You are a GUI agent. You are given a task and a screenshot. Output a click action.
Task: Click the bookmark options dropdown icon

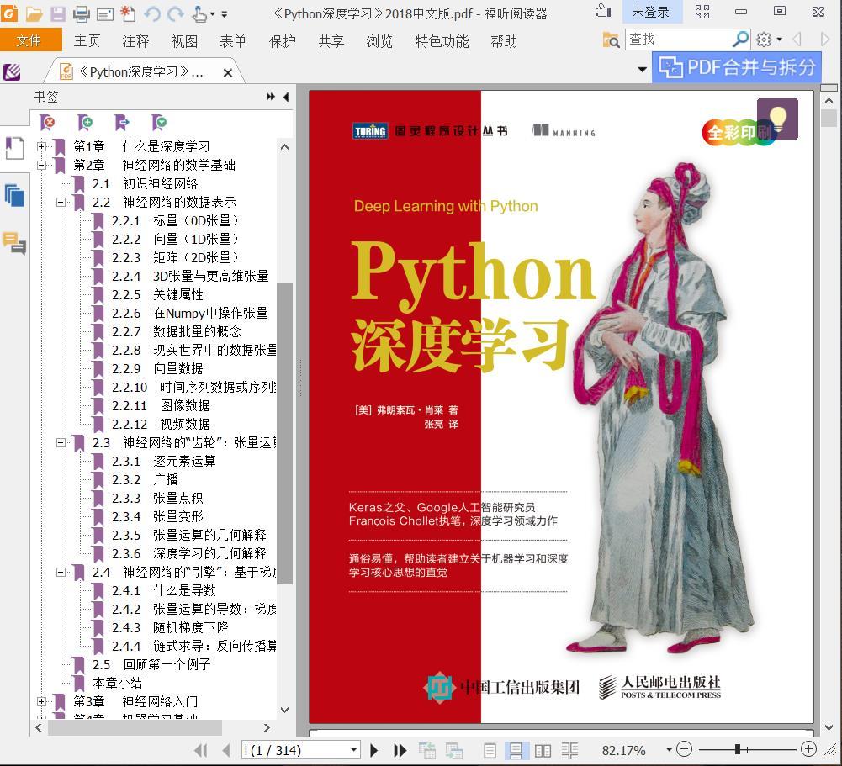tap(159, 123)
